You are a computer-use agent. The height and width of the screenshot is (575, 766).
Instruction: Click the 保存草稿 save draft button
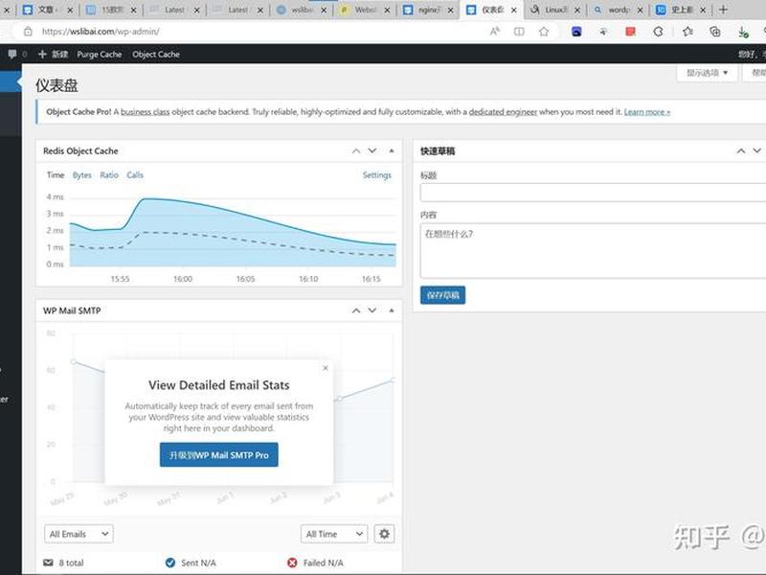pos(443,295)
